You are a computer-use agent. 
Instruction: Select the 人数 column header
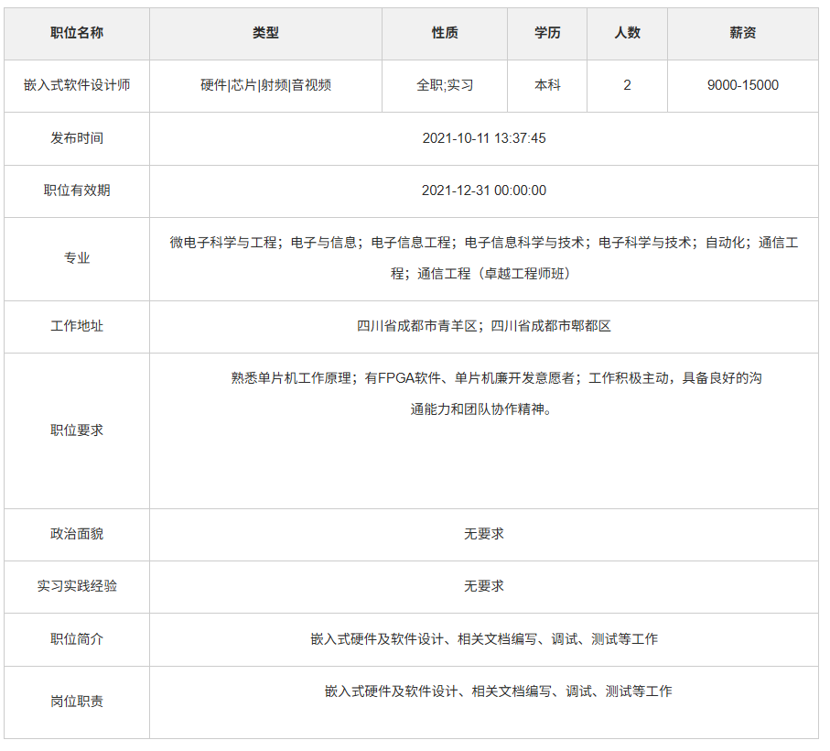[627, 33]
